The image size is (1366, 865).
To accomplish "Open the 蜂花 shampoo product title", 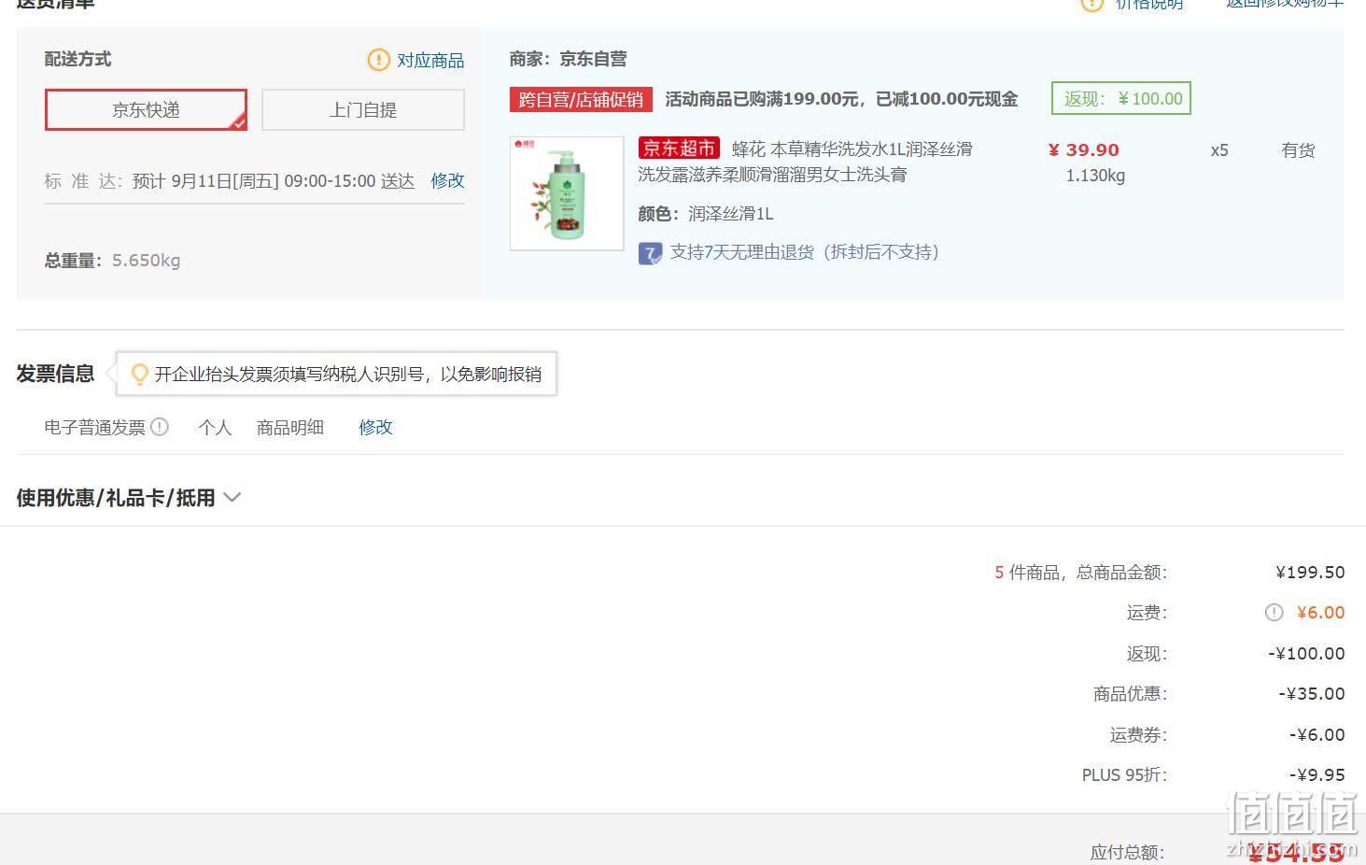I will (x=806, y=162).
